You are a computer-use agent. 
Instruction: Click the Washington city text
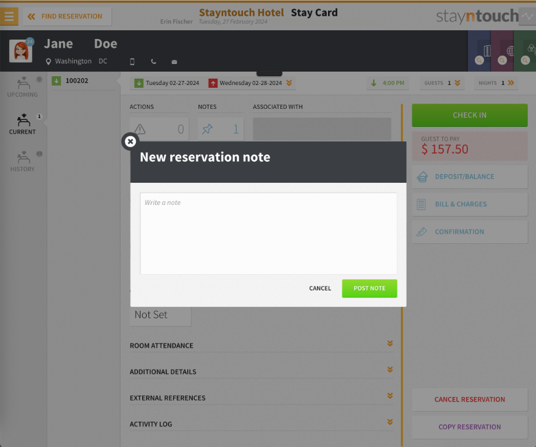point(73,62)
